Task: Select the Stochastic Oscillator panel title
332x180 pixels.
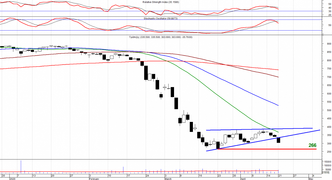Action: coord(161,19)
